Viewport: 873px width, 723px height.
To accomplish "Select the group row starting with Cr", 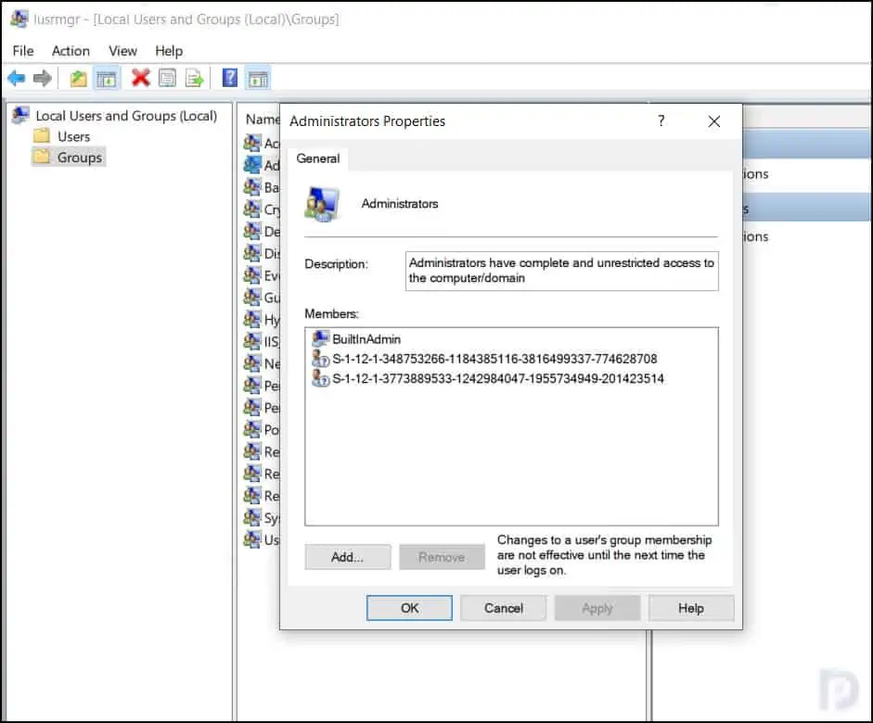I will (262, 209).
